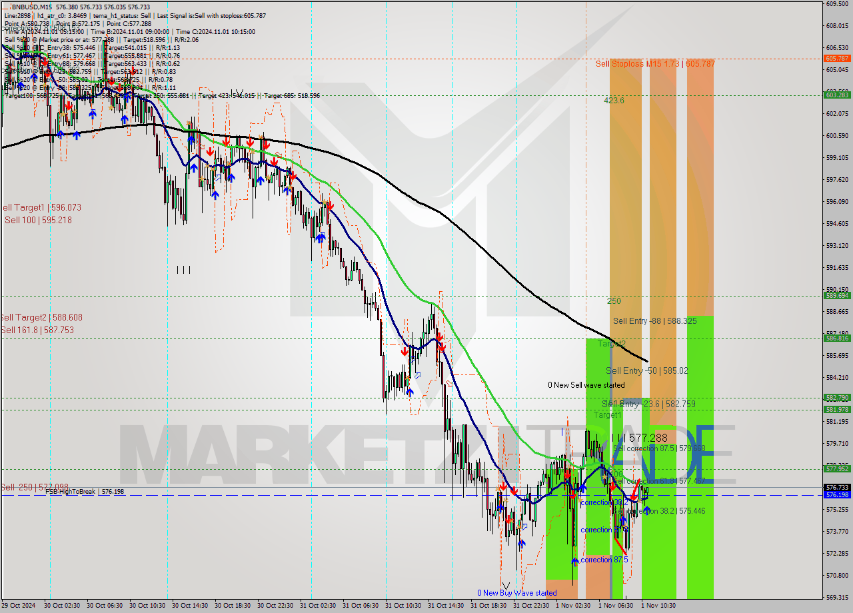The width and height of the screenshot is (853, 613).
Task: Click the green 603.283 price axis marker
Action: tap(837, 95)
